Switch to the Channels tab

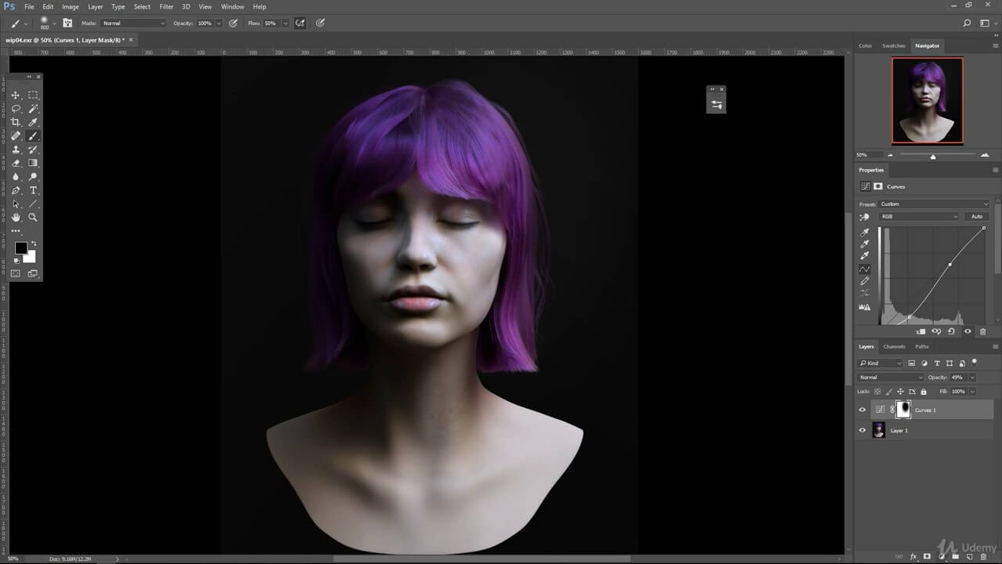(894, 346)
